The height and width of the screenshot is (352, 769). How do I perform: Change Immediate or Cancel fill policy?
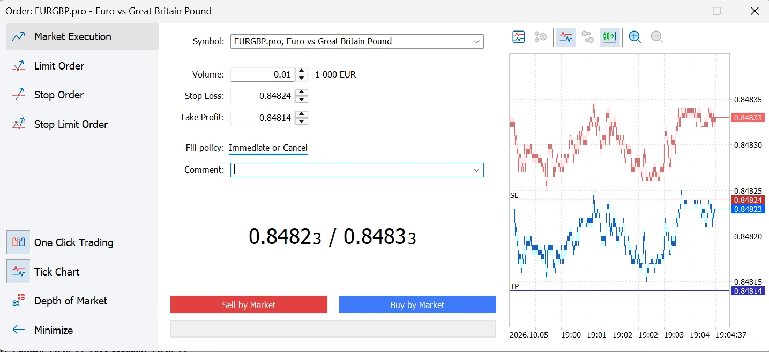(x=268, y=148)
